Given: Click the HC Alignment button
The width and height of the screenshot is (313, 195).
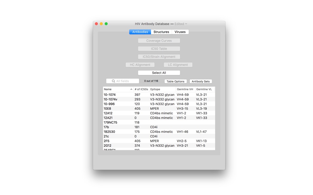Looking at the screenshot, I should click(140, 65).
